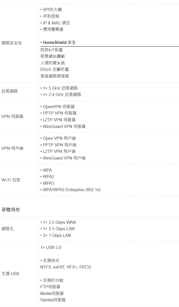Click the 支援 USB row label
The height and width of the screenshot is (307, 179).
point(10,274)
